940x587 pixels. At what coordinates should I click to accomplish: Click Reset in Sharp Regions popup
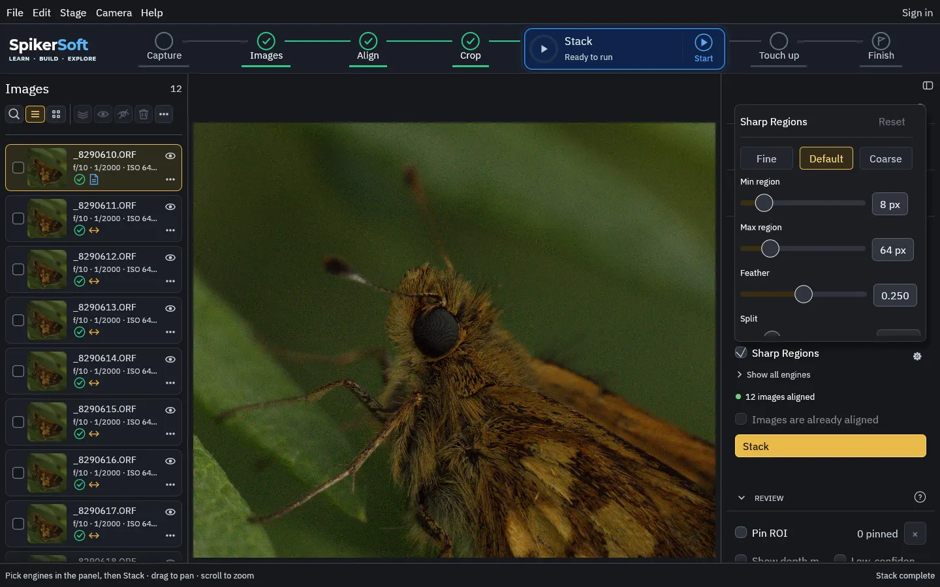[x=891, y=122]
